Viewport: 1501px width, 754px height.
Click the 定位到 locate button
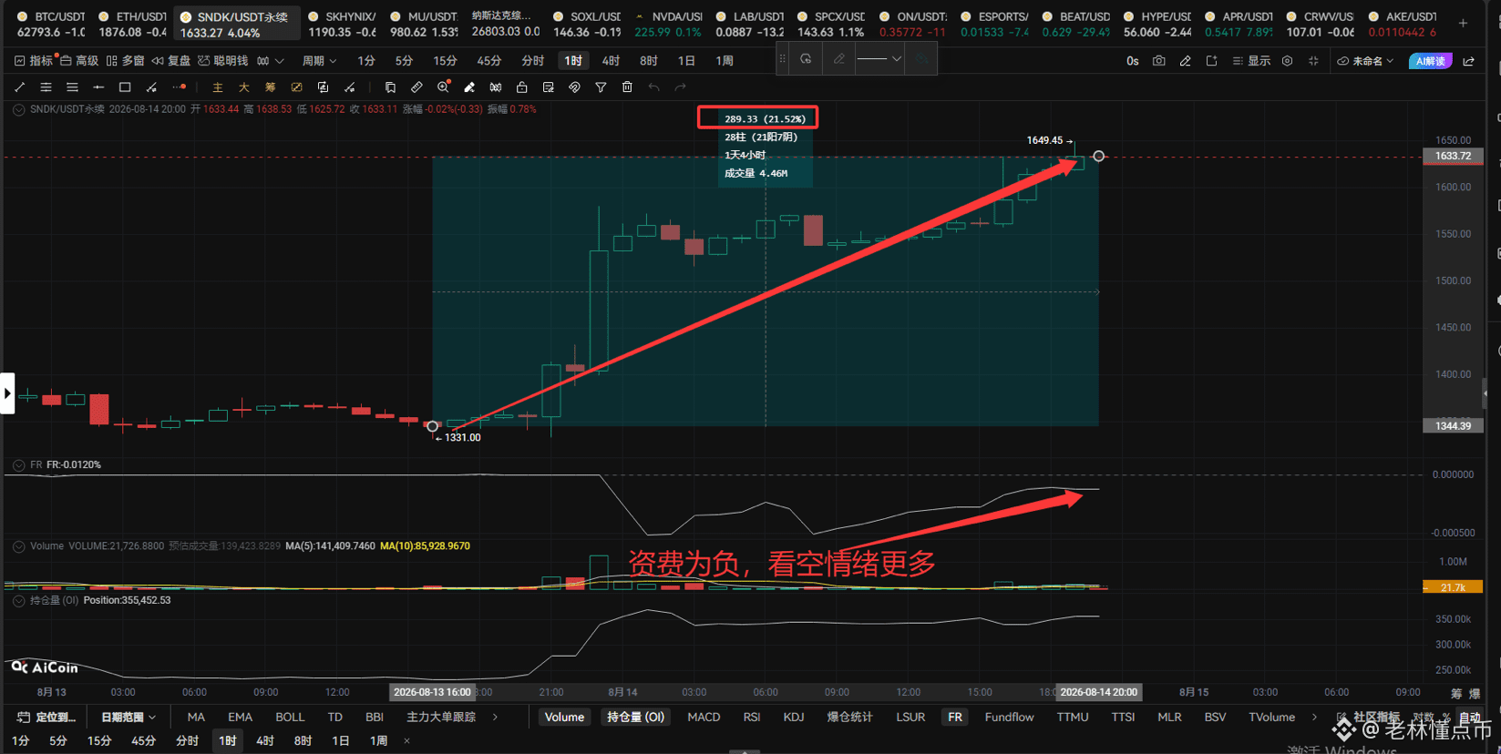point(46,718)
